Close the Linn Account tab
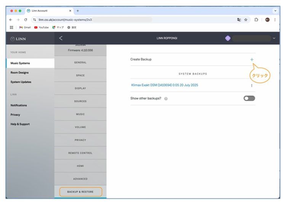286x204 pixels. [70, 11]
